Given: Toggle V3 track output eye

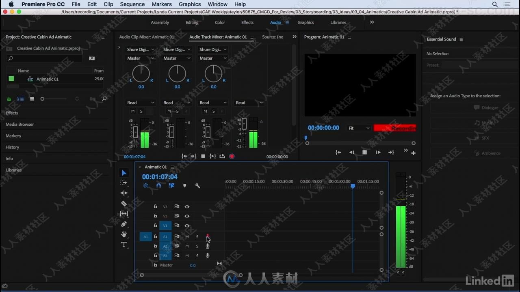Looking at the screenshot, I should (x=187, y=206).
